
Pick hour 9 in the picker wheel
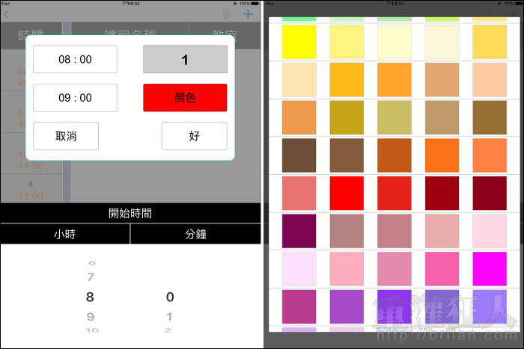[x=91, y=316]
